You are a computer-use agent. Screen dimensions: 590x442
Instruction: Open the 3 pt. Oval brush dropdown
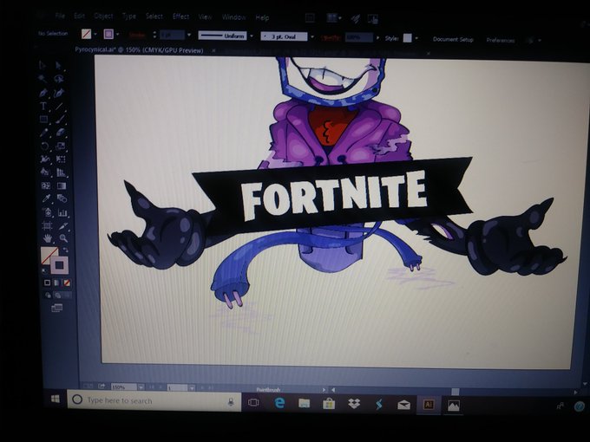(312, 36)
